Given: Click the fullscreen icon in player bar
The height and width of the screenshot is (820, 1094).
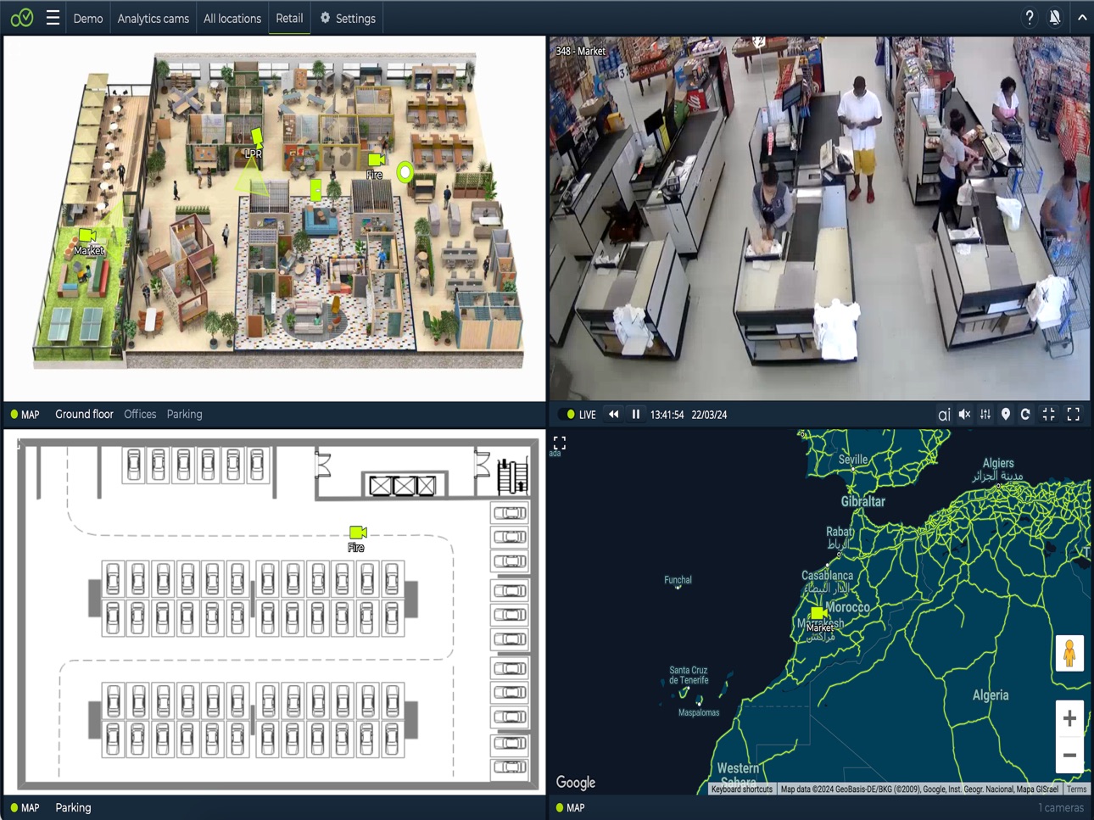Looking at the screenshot, I should [1074, 415].
